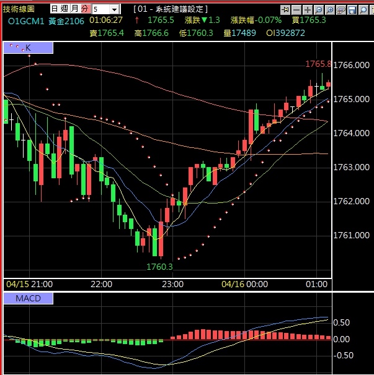Click the 1765.8 high price marker on chart
The image size is (374, 375).
pyautogui.click(x=318, y=64)
